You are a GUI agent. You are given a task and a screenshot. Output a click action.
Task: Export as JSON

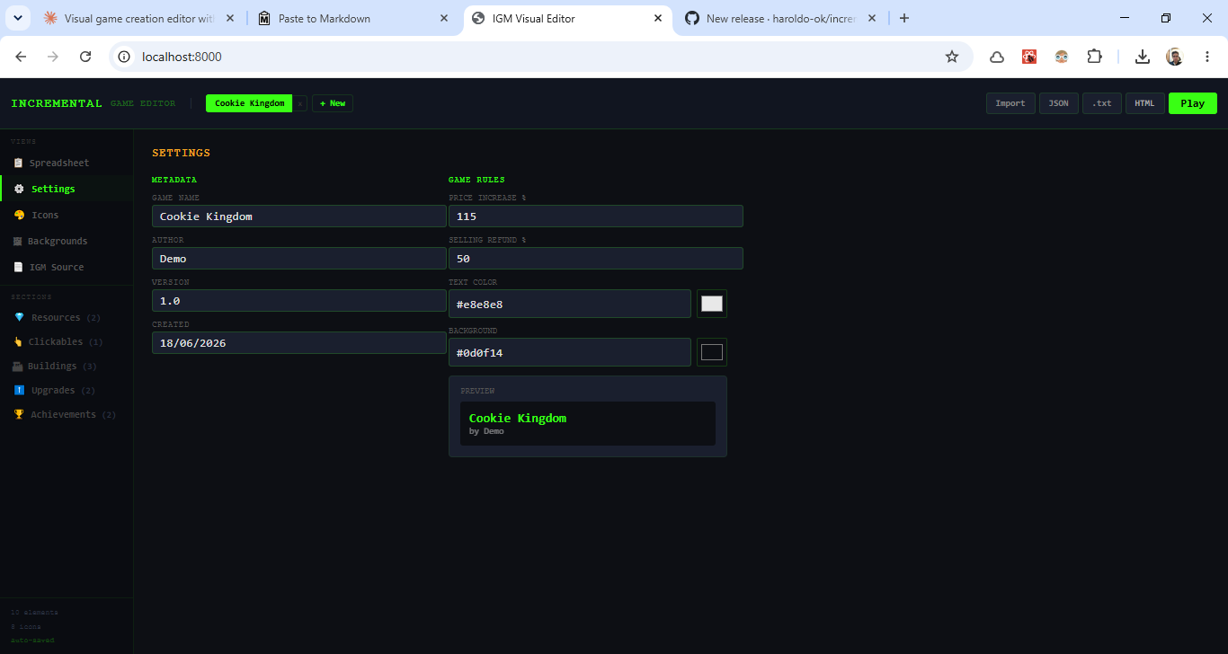(1059, 103)
